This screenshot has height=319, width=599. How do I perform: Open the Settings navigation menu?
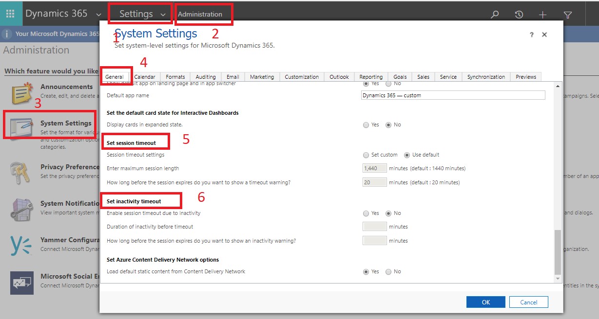136,14
